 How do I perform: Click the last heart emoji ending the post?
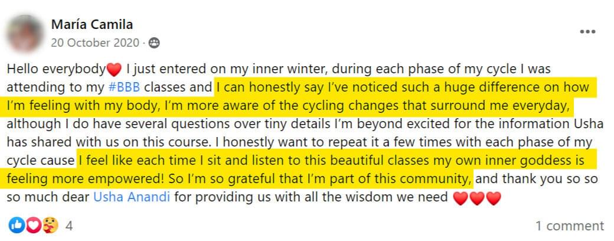494,198
